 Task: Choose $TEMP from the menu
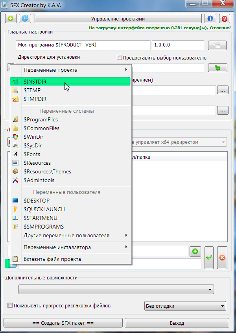pos(71,90)
